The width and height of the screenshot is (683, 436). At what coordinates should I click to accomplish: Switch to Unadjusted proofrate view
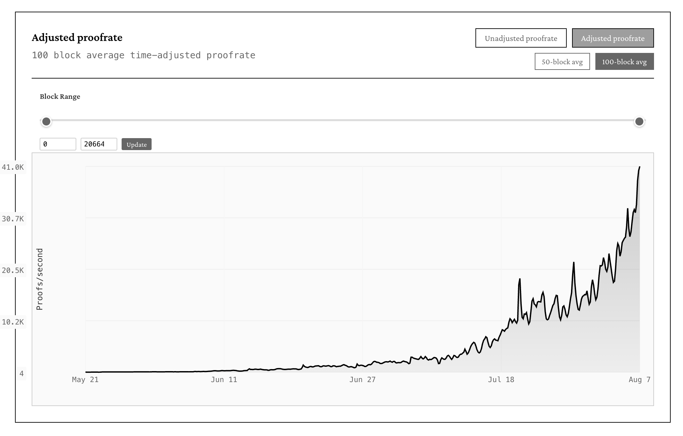[x=521, y=38]
